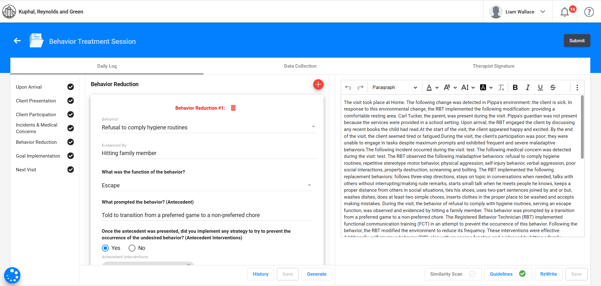Apply italic formatting in the editor
This screenshot has width=601, height=286.
[x=527, y=87]
